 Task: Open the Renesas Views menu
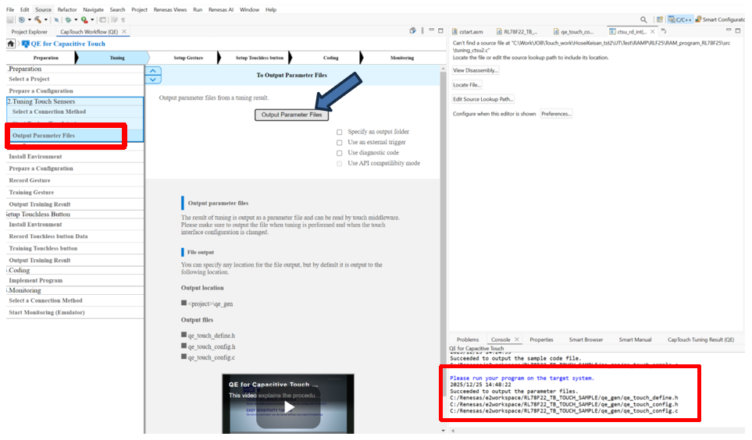[169, 9]
